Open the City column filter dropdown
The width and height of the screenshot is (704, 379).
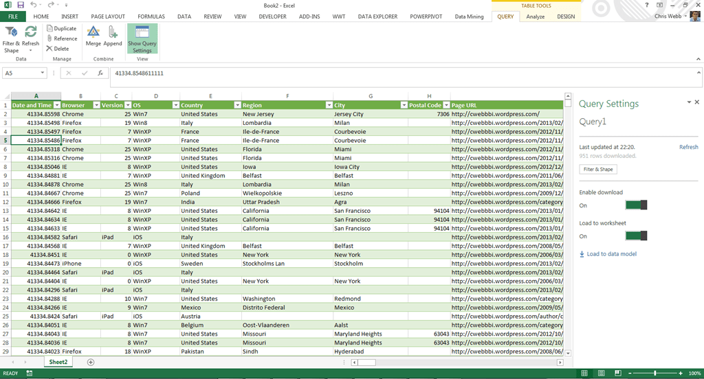[x=404, y=105]
